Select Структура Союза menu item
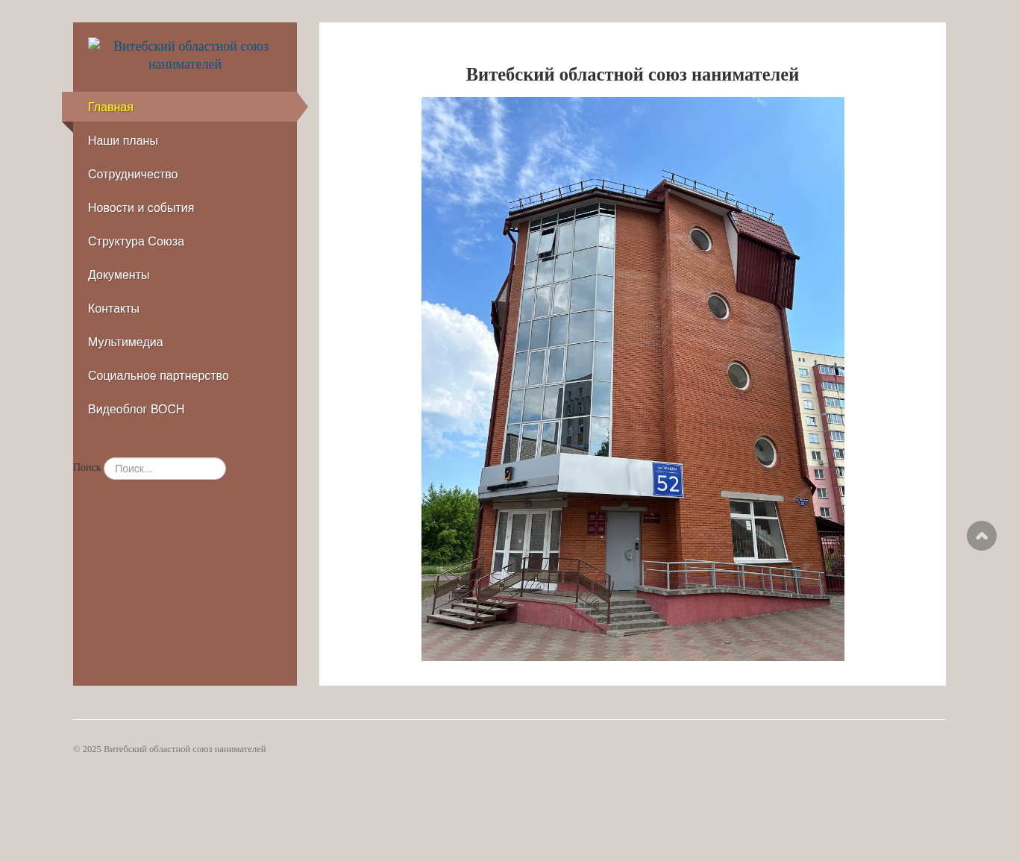Viewport: 1019px width, 861px height. 185,241
